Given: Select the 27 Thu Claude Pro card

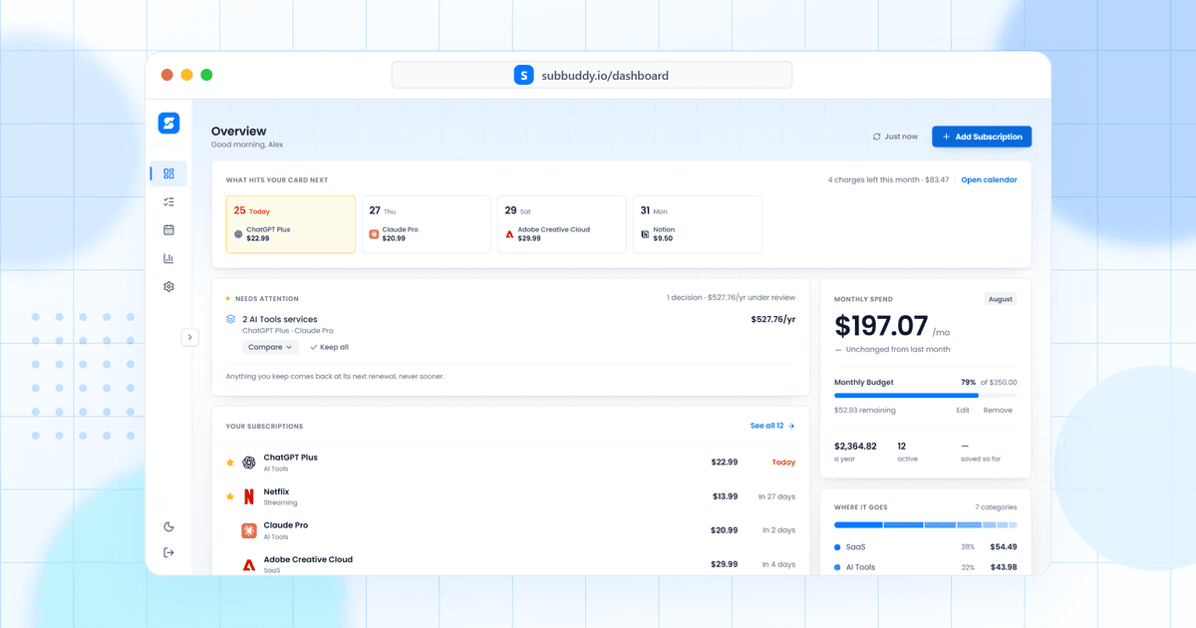Looking at the screenshot, I should click(x=427, y=224).
